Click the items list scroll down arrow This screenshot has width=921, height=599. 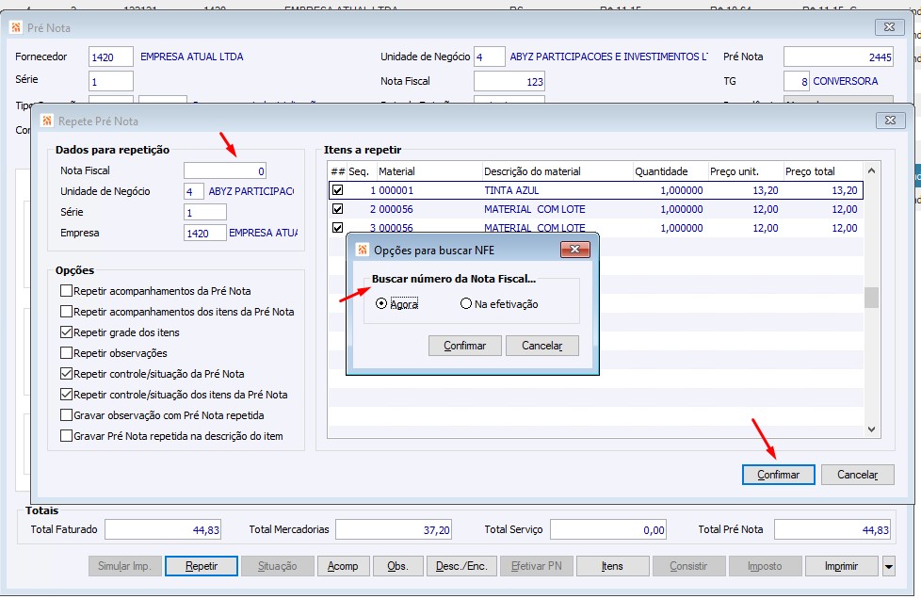point(872,429)
